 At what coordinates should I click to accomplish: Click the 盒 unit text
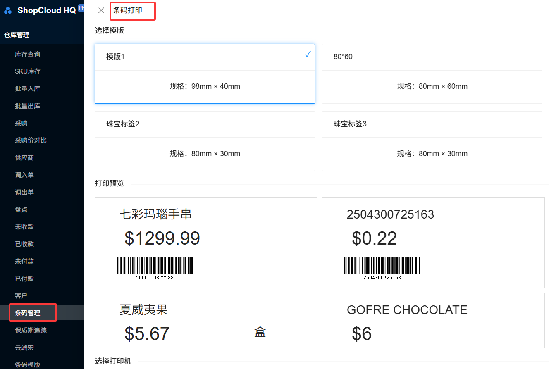coord(260,332)
